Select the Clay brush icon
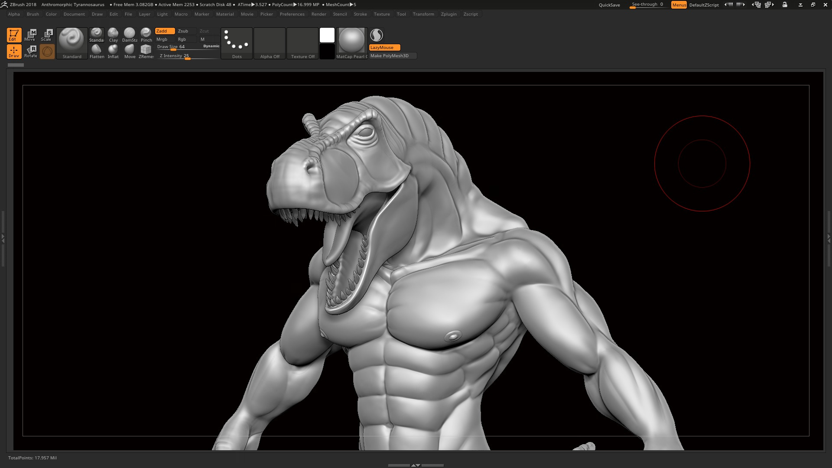The width and height of the screenshot is (832, 468). pyautogui.click(x=113, y=35)
